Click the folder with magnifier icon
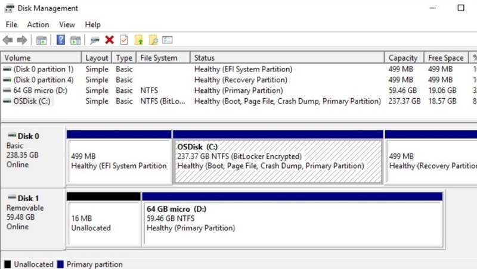The image size is (477, 269). pos(153,40)
